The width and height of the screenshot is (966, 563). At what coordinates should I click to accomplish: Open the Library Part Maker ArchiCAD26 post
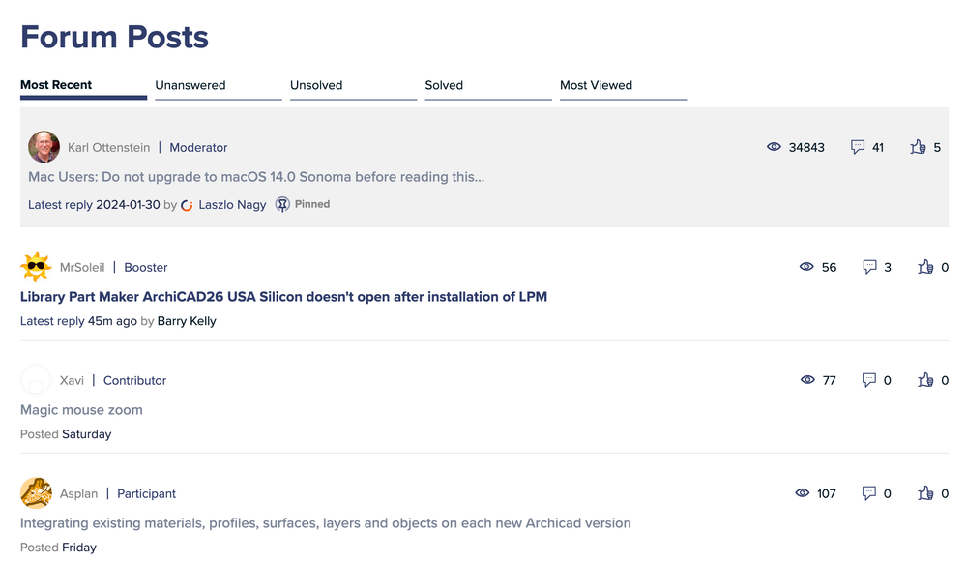[283, 297]
